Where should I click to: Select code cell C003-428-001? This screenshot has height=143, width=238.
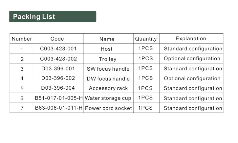[58, 49]
